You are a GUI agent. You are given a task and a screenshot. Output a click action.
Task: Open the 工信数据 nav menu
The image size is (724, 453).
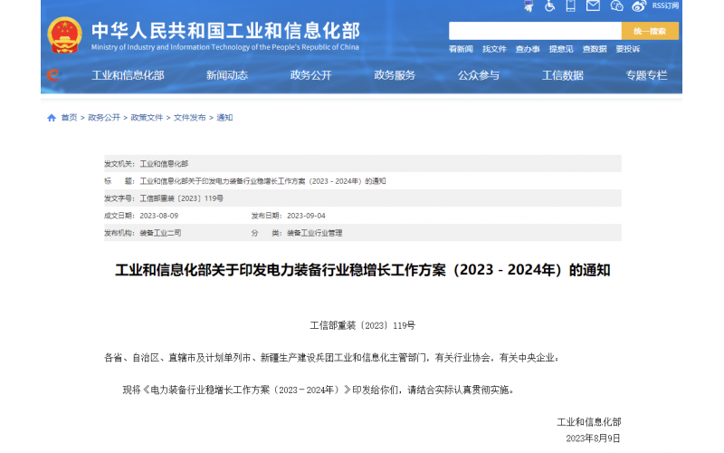tap(562, 75)
